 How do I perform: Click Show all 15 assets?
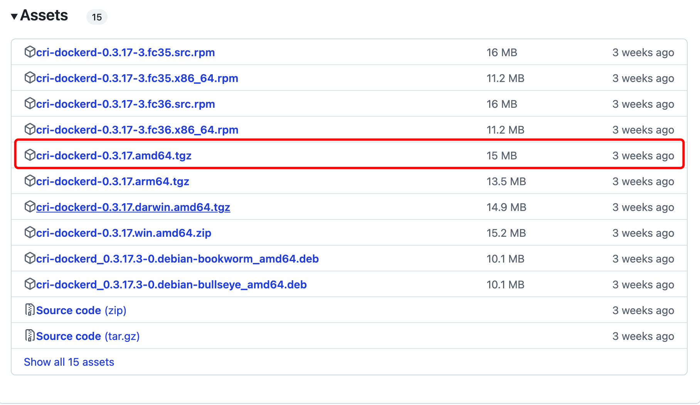69,362
